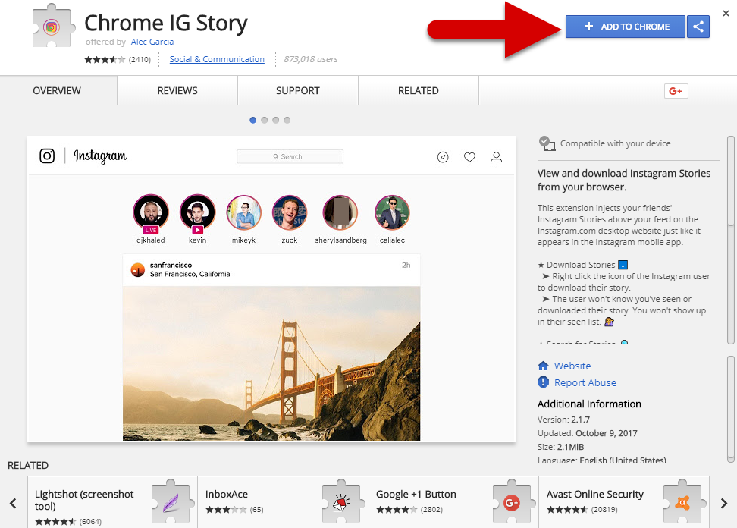Select the fourth carousel dot
Screen dimensions: 737x528
pyautogui.click(x=287, y=120)
